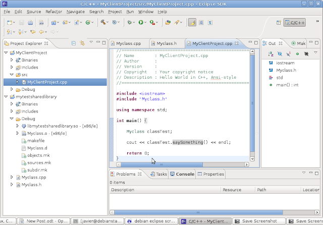Toggle Hide Fields in Outline
The image size is (323, 225).
coord(280,54)
